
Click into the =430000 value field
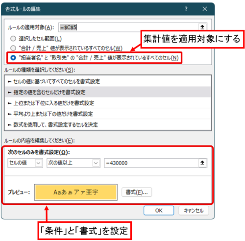tap(151, 163)
